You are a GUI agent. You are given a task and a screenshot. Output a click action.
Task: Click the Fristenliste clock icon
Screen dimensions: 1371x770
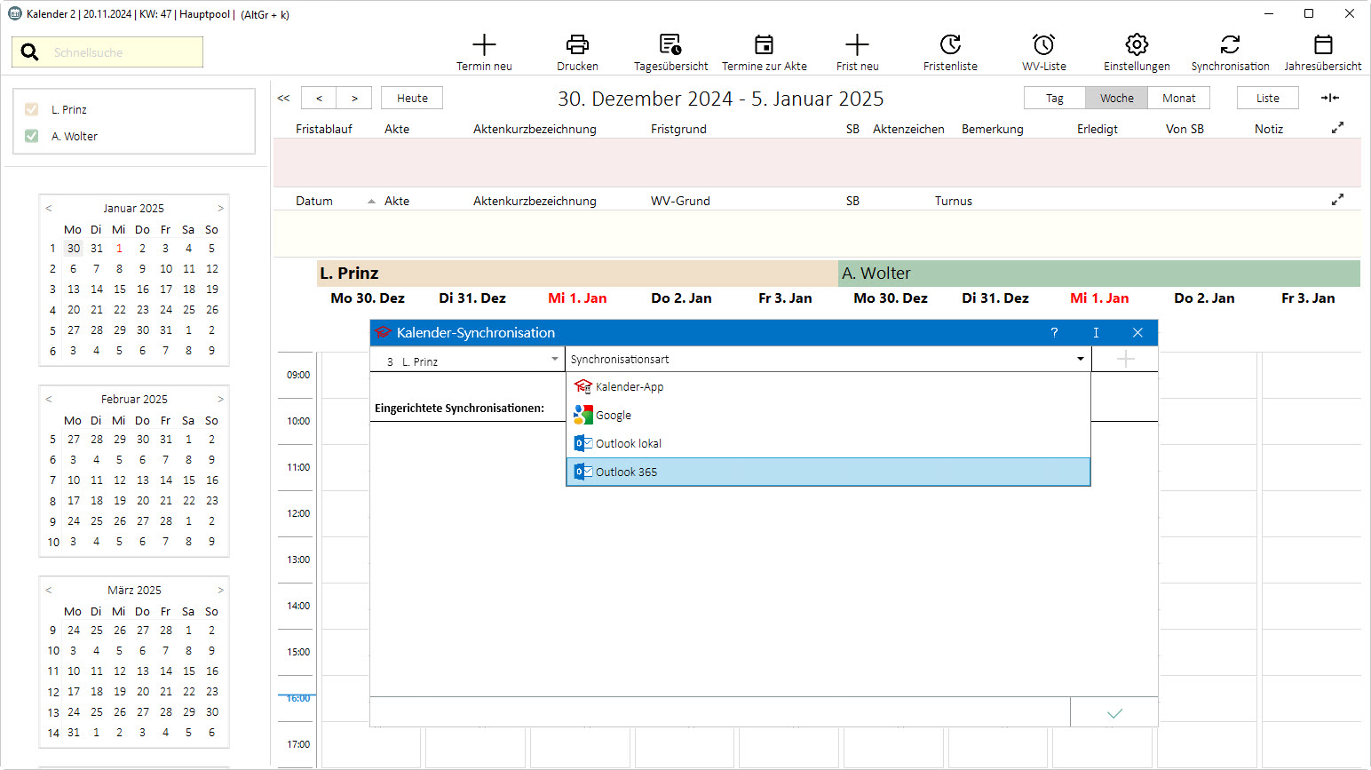point(950,45)
